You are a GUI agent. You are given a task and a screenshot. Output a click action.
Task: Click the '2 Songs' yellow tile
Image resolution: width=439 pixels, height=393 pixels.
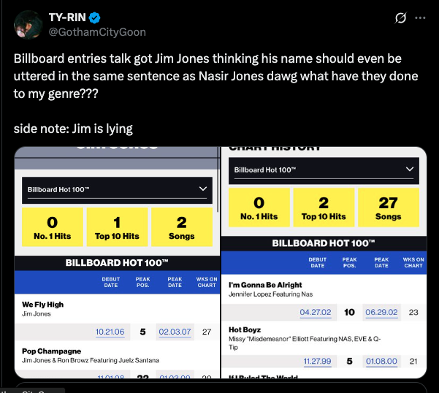(x=182, y=227)
